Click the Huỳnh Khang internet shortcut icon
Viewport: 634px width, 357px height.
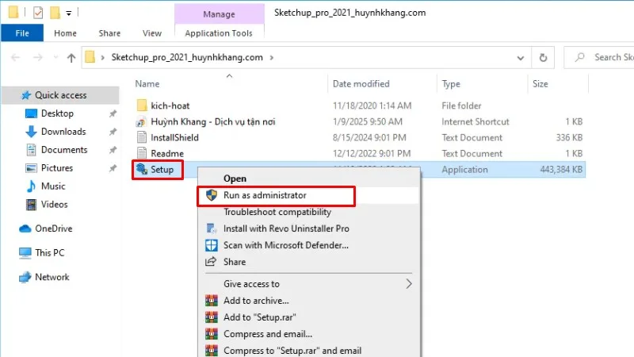tap(142, 121)
